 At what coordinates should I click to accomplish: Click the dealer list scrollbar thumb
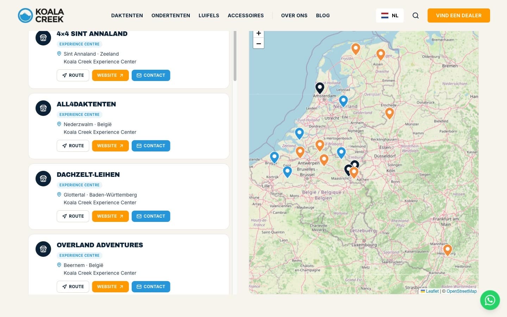pyautogui.click(x=235, y=56)
